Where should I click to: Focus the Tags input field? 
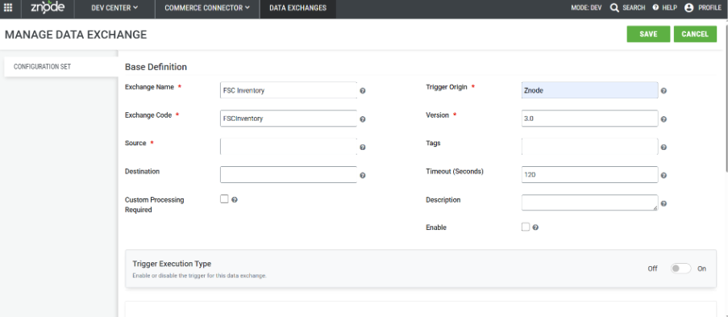click(589, 147)
